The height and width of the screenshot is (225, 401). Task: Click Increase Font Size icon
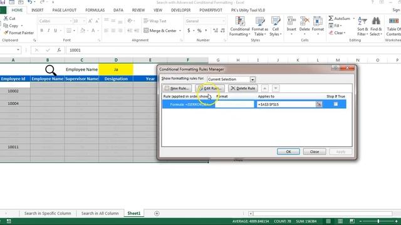pos(90,21)
